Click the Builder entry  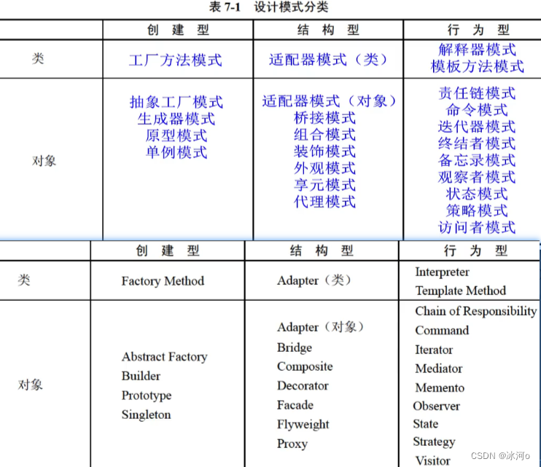(x=141, y=376)
